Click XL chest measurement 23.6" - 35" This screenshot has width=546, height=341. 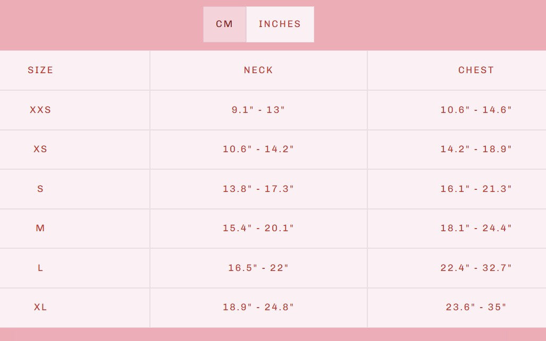click(476, 307)
